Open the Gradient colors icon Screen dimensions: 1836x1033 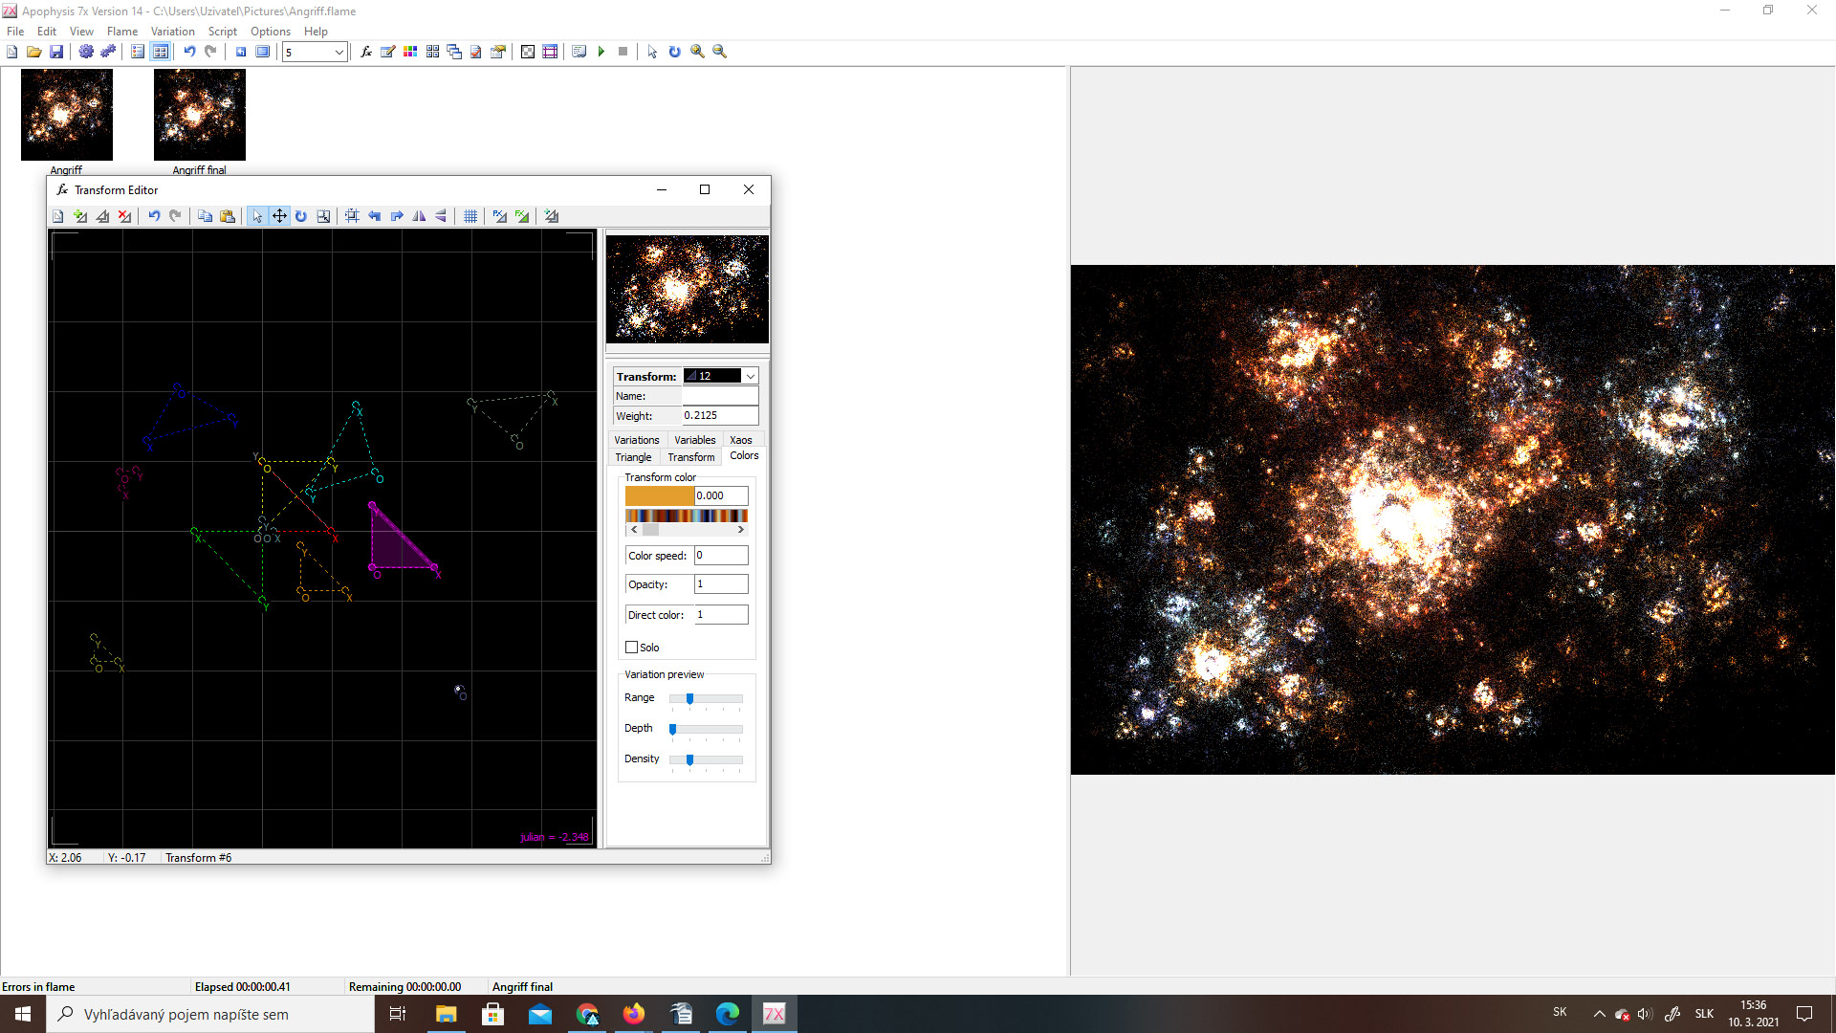click(410, 52)
